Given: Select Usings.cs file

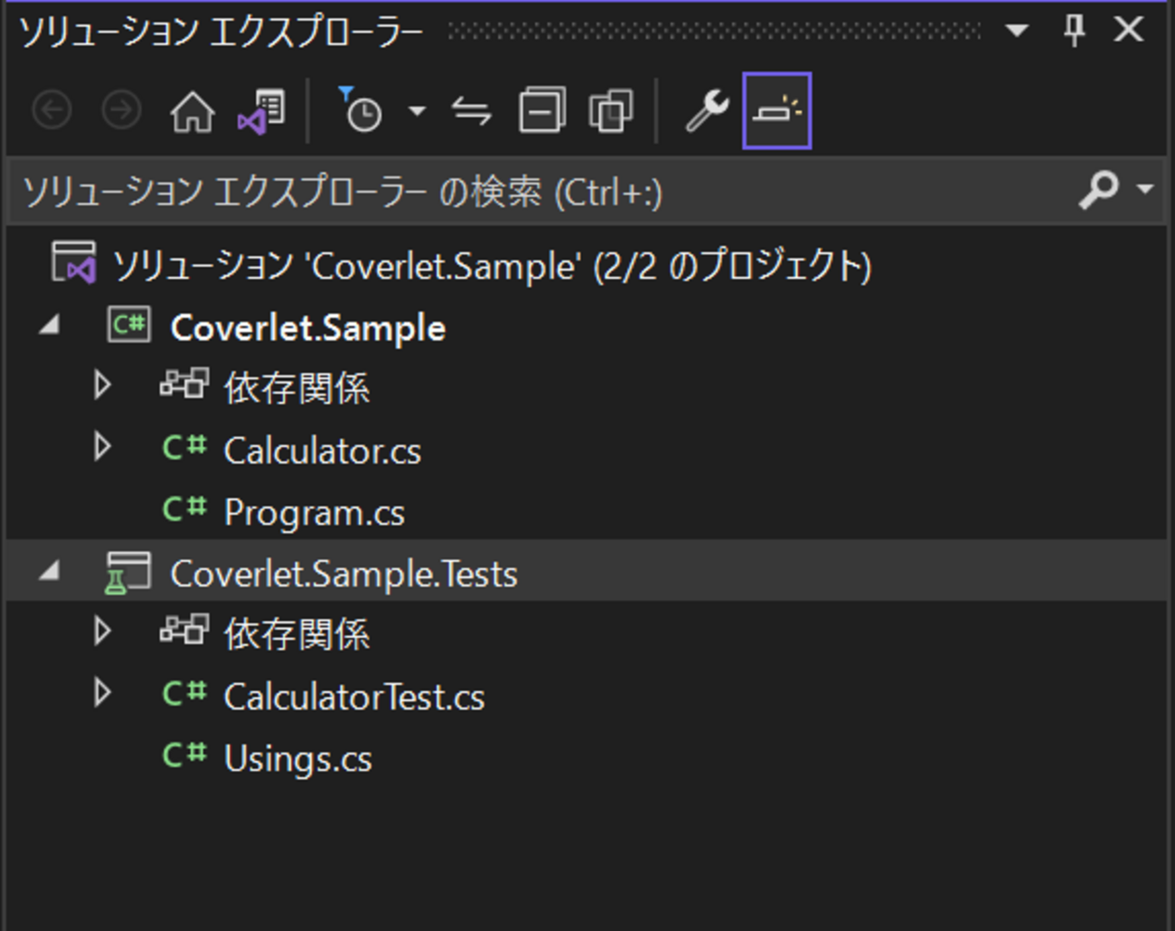Looking at the screenshot, I should [297, 758].
